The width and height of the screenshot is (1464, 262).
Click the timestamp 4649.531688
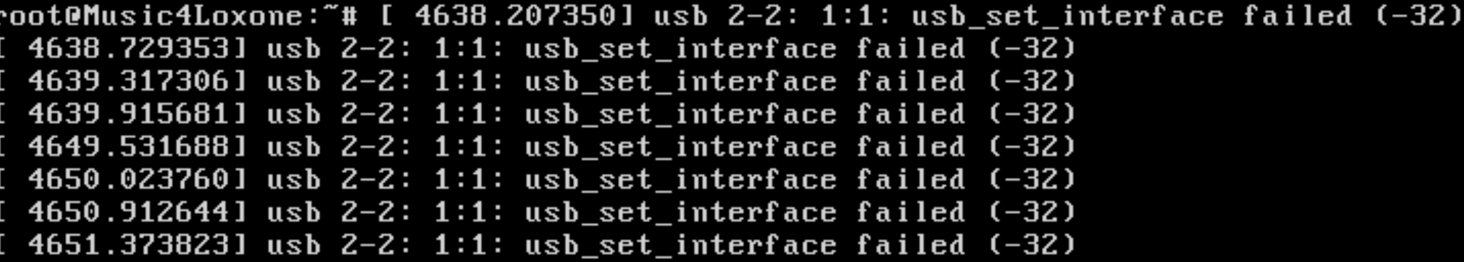tap(128, 147)
